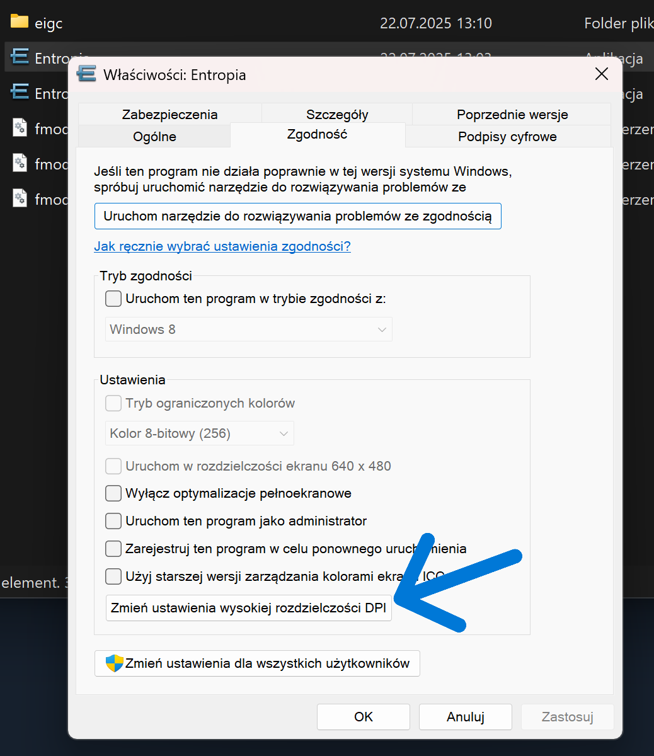Viewport: 654px width, 756px height.
Task: Open link Jak ręcznie wybrać ustawienia zgodności
Action: pyautogui.click(x=222, y=246)
